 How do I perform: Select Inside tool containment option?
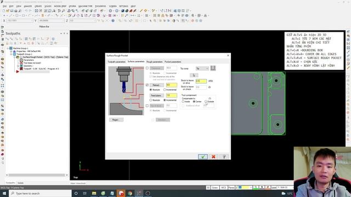tap(183, 102)
